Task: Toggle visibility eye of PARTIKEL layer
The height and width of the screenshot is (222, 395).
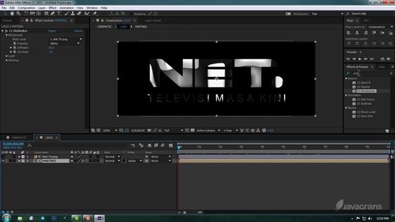Action: (x=3, y=161)
